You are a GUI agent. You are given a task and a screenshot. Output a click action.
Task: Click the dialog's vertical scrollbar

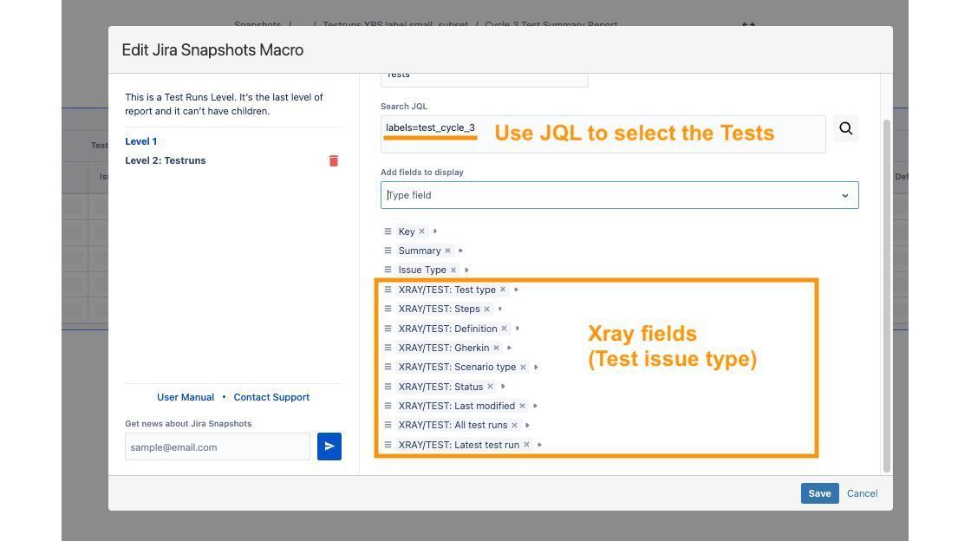click(x=886, y=296)
